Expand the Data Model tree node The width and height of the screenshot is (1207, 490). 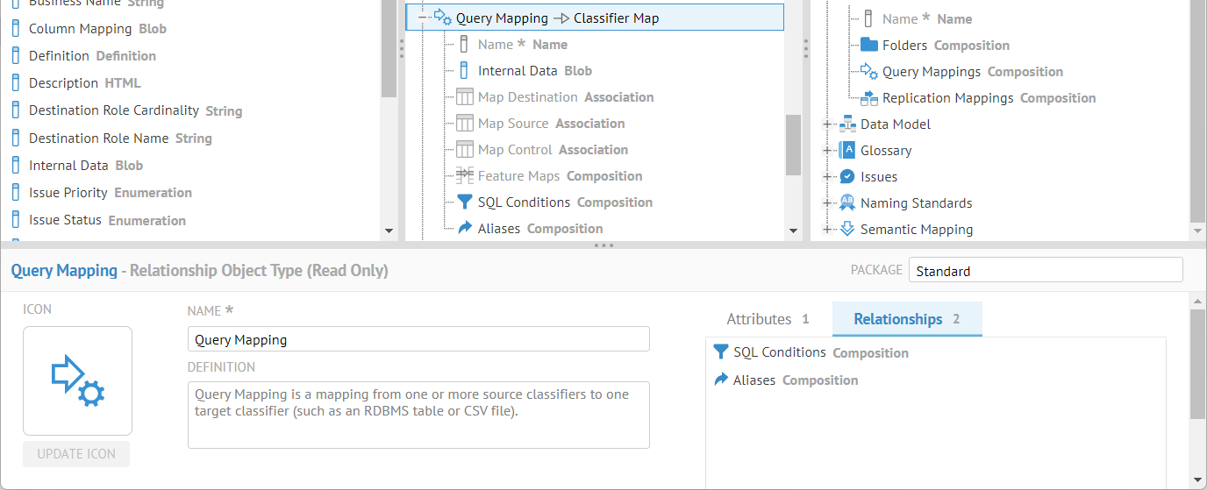coord(826,124)
